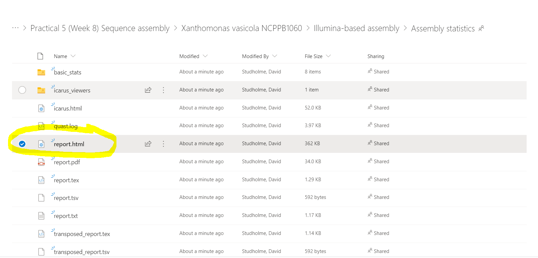Expand the Name column sort dropdown
The width and height of the screenshot is (538, 258).
pos(73,56)
